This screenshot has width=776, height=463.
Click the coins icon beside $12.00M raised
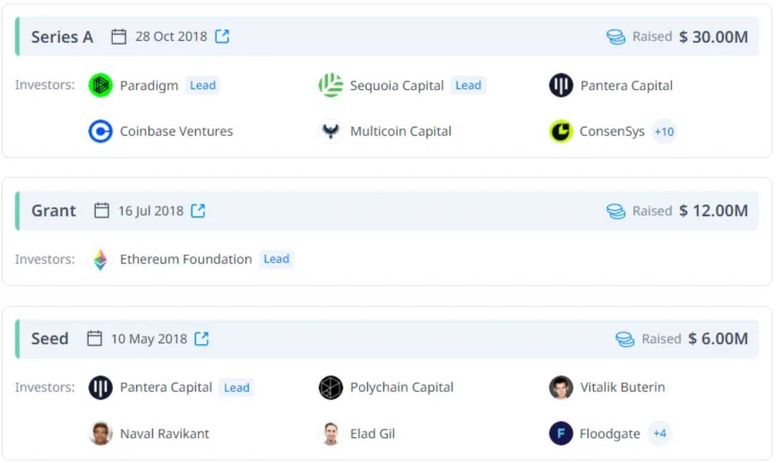coord(616,211)
